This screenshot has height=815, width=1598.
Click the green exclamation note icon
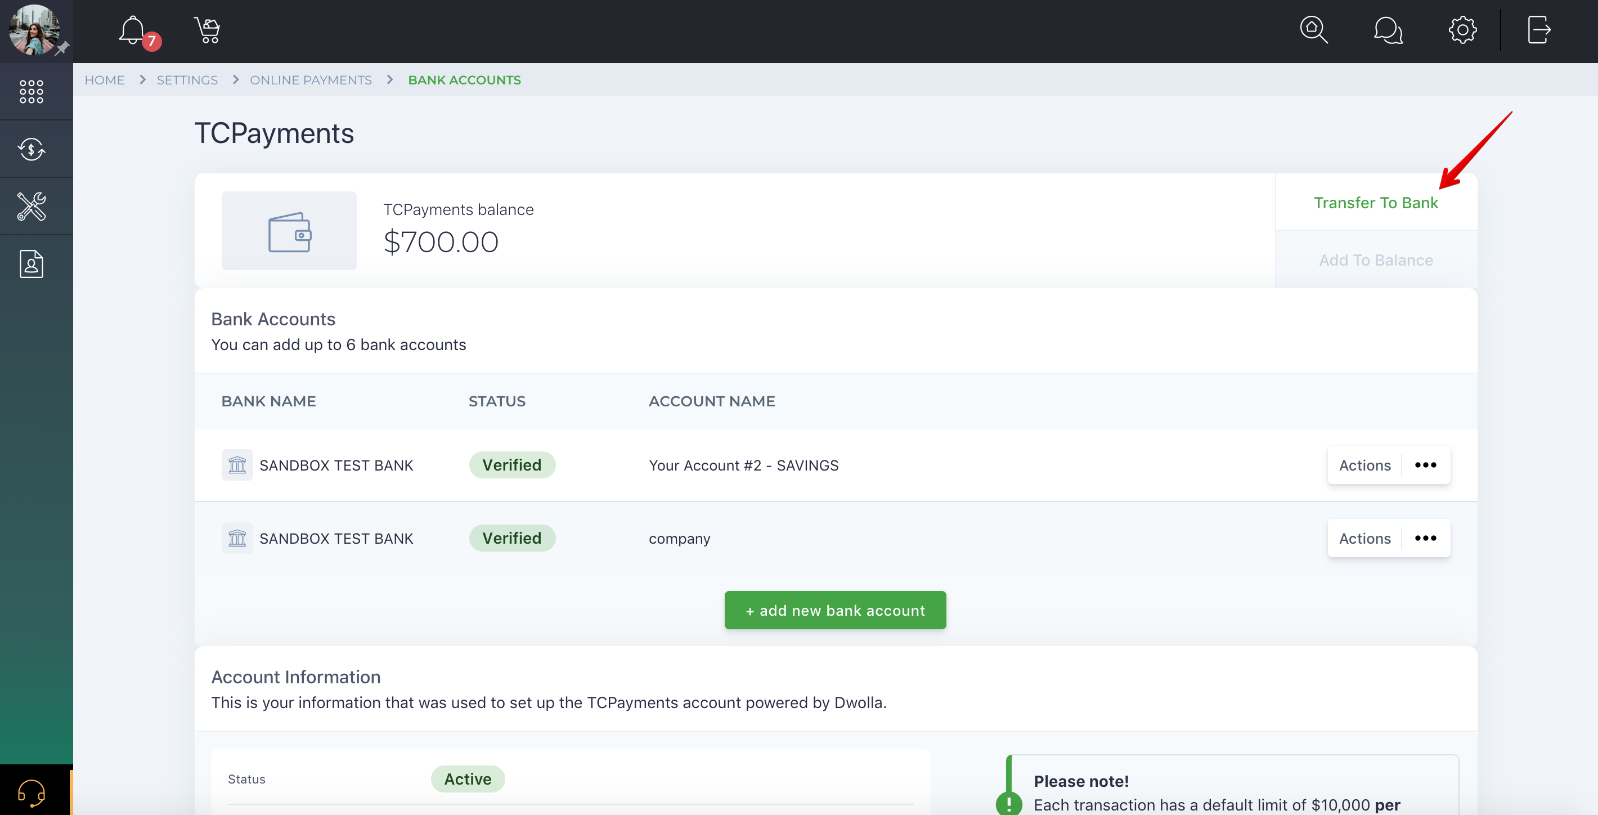[1009, 803]
